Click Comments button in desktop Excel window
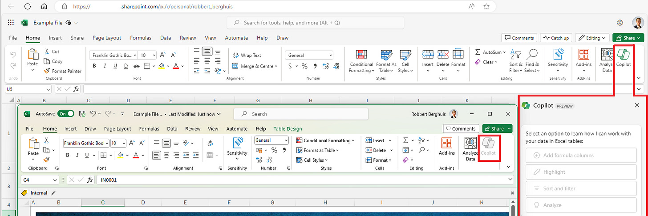648x216 pixels. (461, 129)
